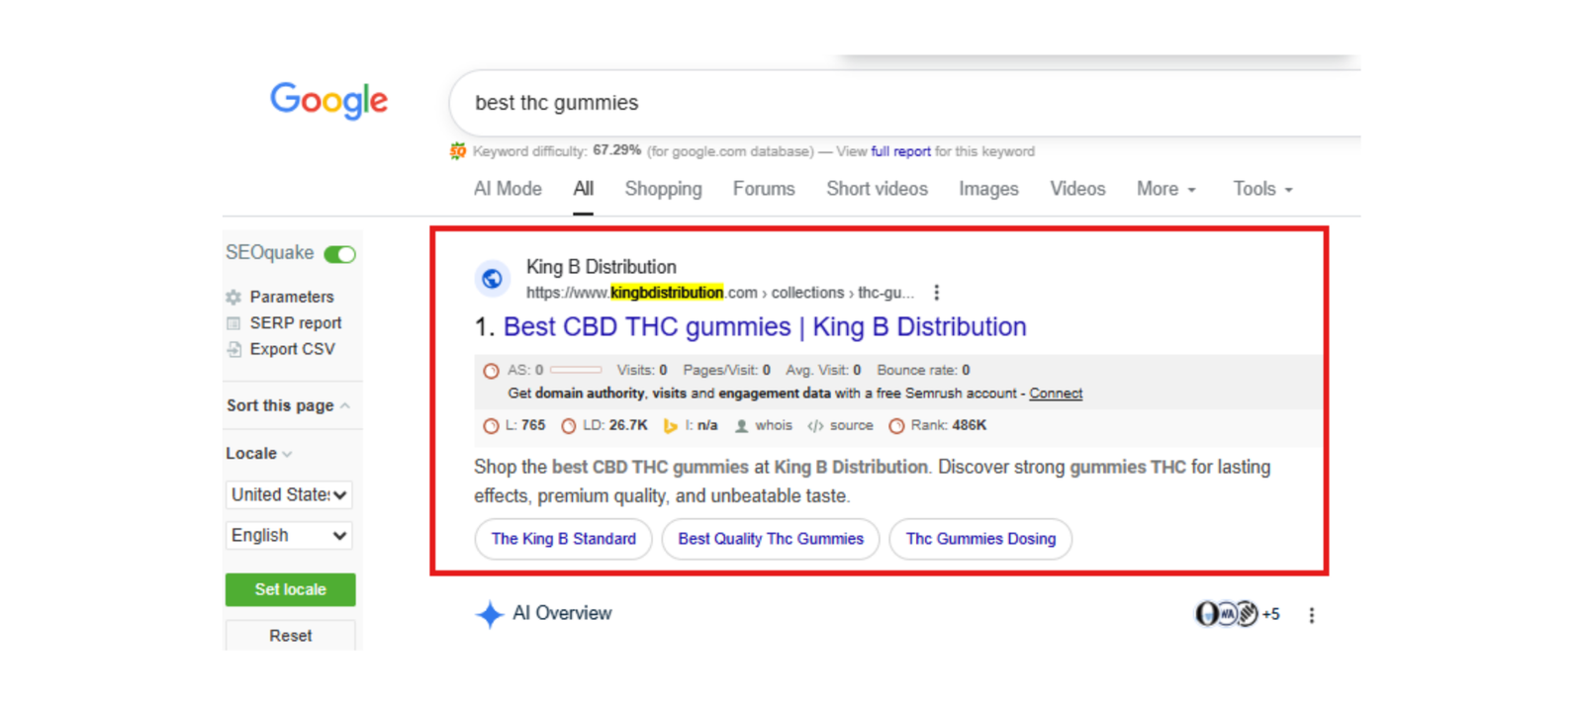This screenshot has height=705, width=1583.
Task: Switch to the Shopping tab
Action: tap(663, 189)
